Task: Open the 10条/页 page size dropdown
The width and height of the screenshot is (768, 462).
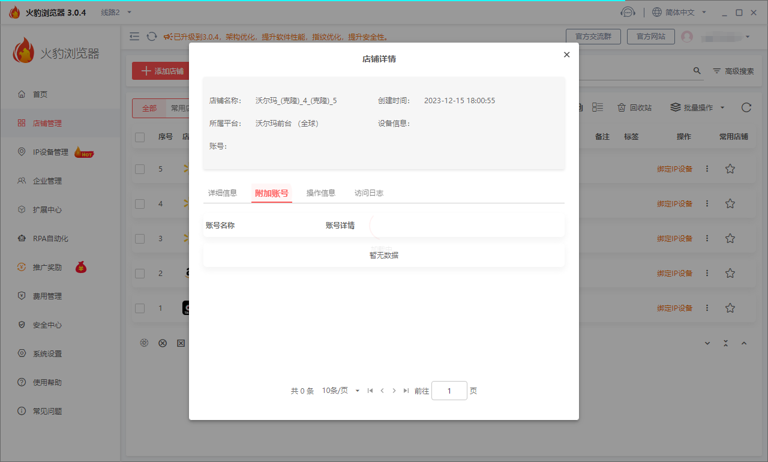Action: coord(341,391)
